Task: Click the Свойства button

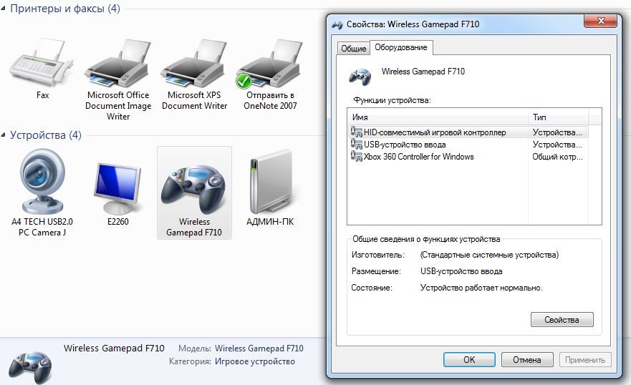Action: coord(562,319)
